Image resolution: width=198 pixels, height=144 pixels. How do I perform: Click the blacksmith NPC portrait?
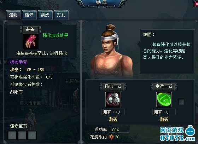coord(112,51)
